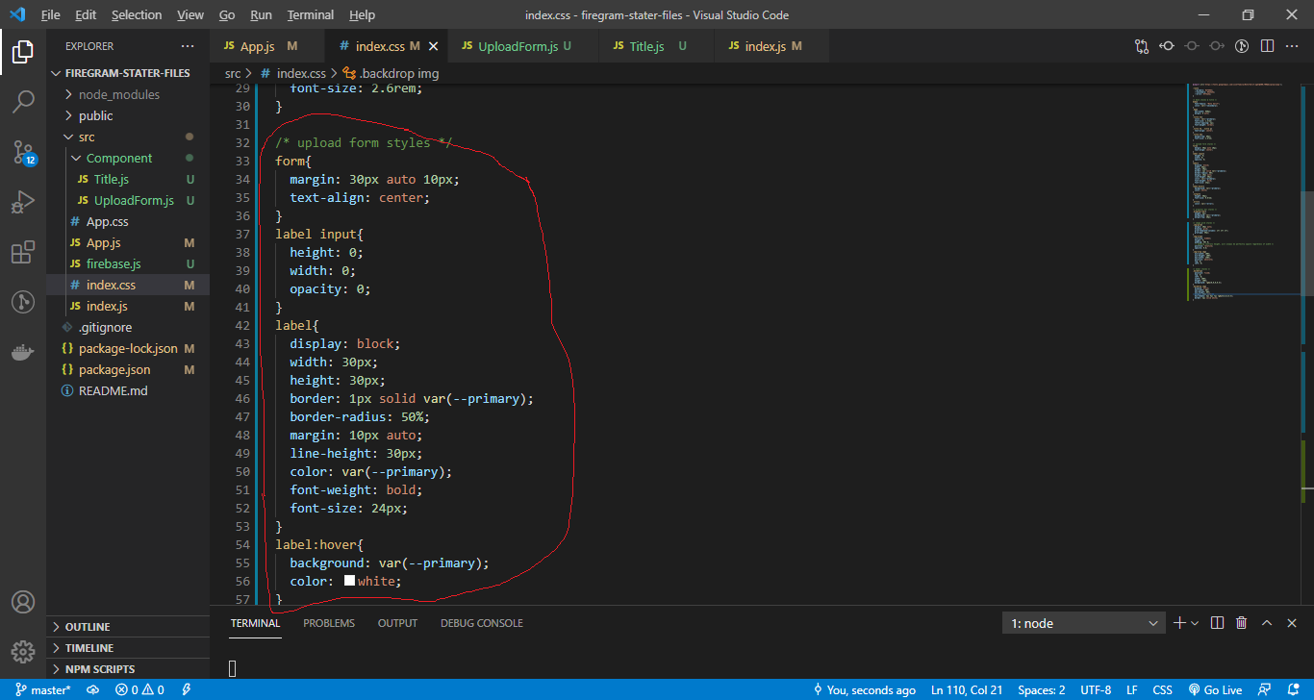1314x700 pixels.
Task: Open the Extensions view
Action: coord(23,252)
